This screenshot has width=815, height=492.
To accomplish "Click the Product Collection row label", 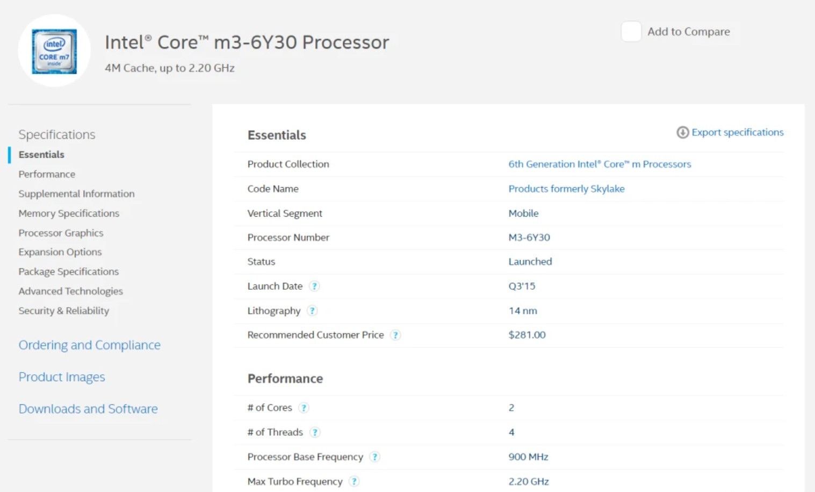I will pyautogui.click(x=288, y=164).
